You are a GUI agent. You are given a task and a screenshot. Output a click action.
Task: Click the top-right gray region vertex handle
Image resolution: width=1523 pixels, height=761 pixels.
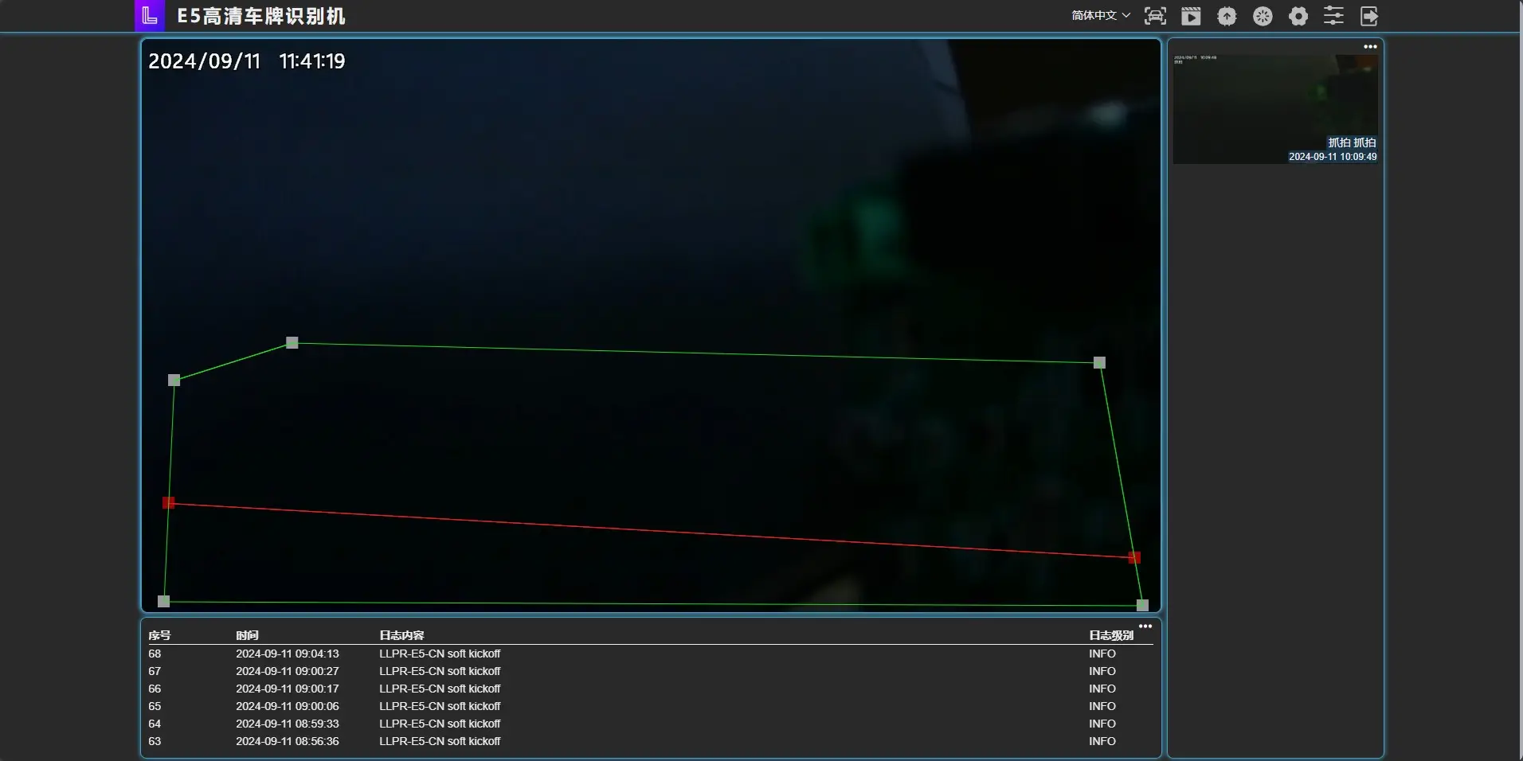click(x=1099, y=362)
